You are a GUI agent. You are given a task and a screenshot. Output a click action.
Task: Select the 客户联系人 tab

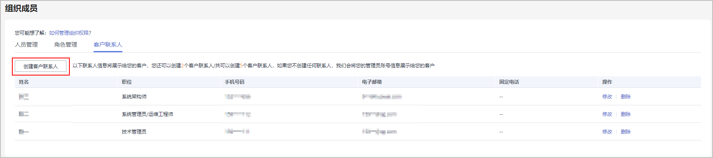click(108, 45)
